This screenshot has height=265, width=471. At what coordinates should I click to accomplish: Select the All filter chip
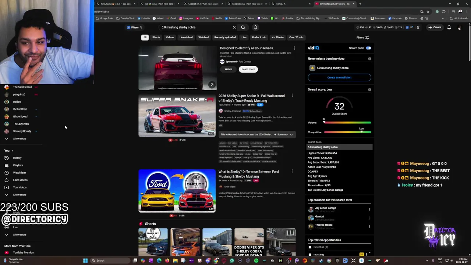click(x=145, y=37)
